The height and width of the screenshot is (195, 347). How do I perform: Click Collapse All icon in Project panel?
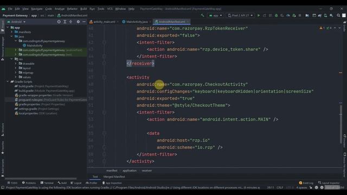tap(71, 22)
